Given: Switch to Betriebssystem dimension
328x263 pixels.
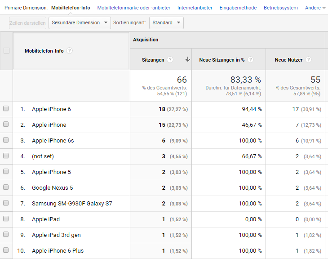Looking at the screenshot, I should 280,8.
